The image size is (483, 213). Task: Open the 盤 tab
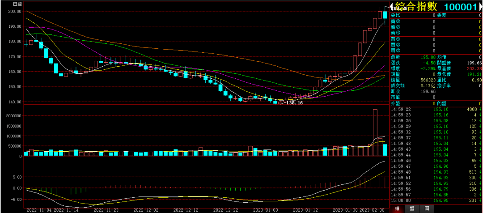point(411,209)
